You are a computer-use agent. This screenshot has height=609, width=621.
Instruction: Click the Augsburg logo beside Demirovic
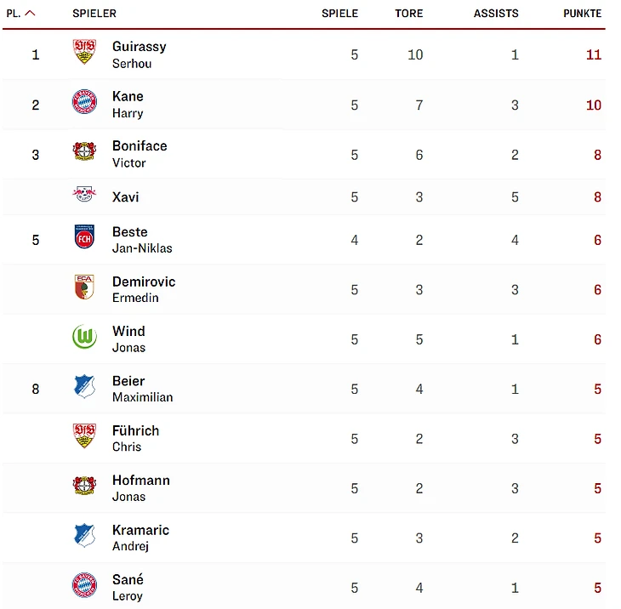point(84,287)
